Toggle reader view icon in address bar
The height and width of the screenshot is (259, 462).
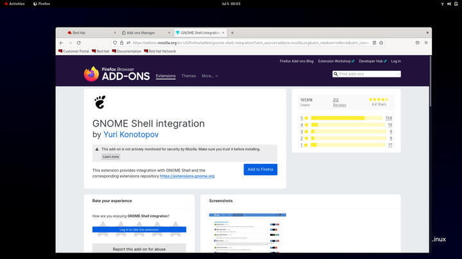374,43
